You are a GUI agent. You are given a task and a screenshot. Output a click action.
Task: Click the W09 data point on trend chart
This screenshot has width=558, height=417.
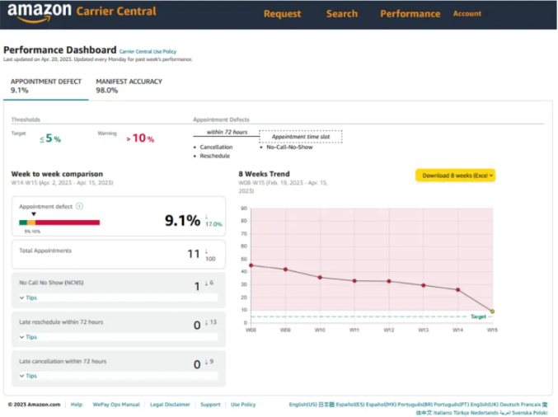coord(285,269)
